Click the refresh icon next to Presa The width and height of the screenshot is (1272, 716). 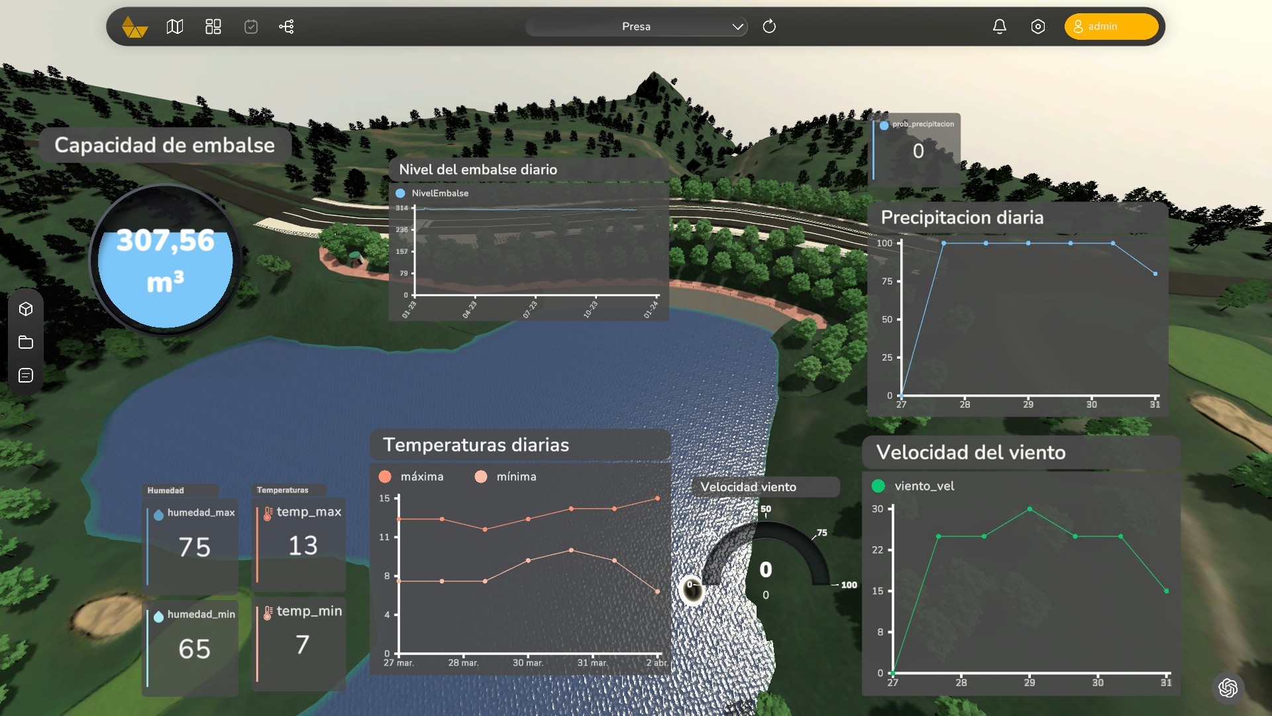770,27
